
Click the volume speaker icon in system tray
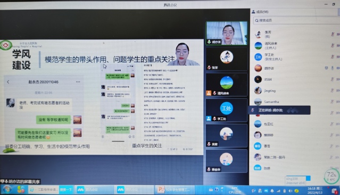[x=291, y=191]
